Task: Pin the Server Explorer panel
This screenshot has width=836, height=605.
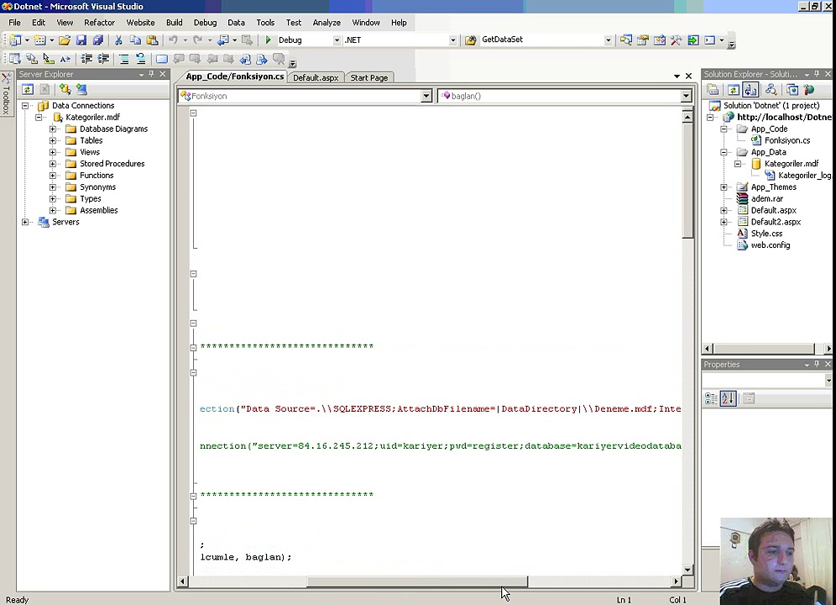Action: (151, 74)
